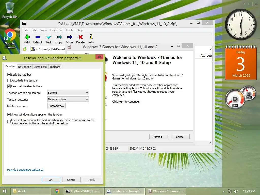
Task: Open the File menu in 7-Zip
Action: [x=26, y=30]
